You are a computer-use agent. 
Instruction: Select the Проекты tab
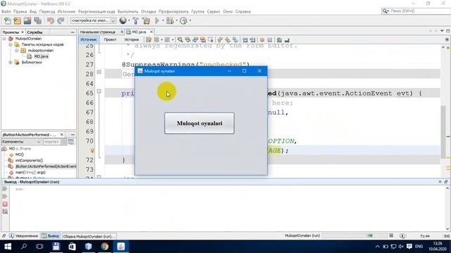point(11,32)
